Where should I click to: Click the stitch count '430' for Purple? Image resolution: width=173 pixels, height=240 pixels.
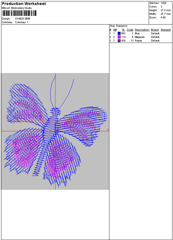123,41
